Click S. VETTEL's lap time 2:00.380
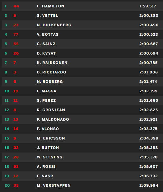The width and height of the screenshot is (163, 192). pyautogui.click(x=149, y=16)
